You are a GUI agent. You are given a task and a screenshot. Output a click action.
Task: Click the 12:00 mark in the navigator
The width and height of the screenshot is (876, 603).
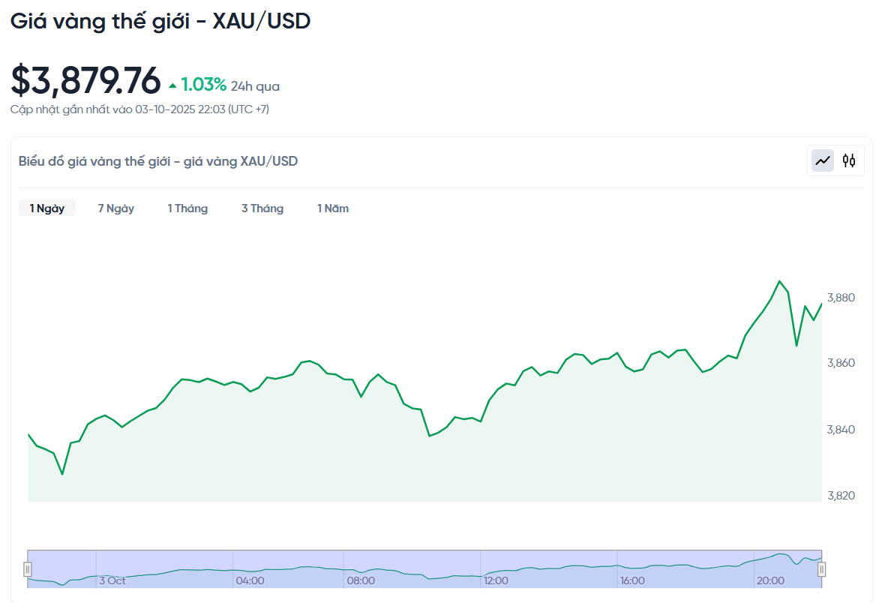(496, 580)
